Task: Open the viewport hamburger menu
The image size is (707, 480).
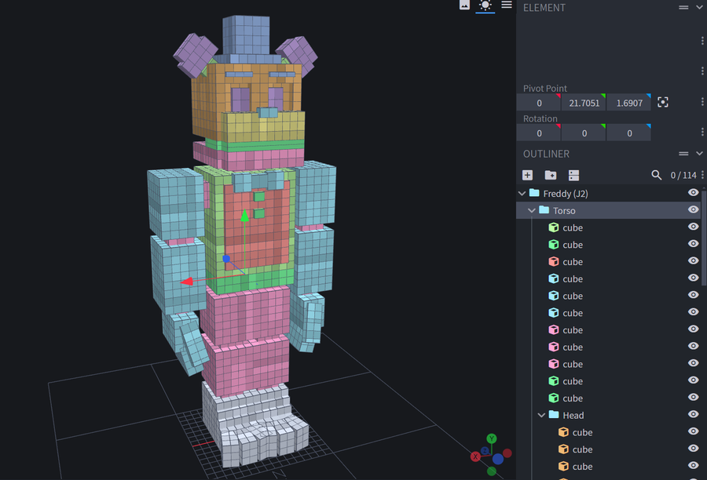Action: (x=507, y=5)
